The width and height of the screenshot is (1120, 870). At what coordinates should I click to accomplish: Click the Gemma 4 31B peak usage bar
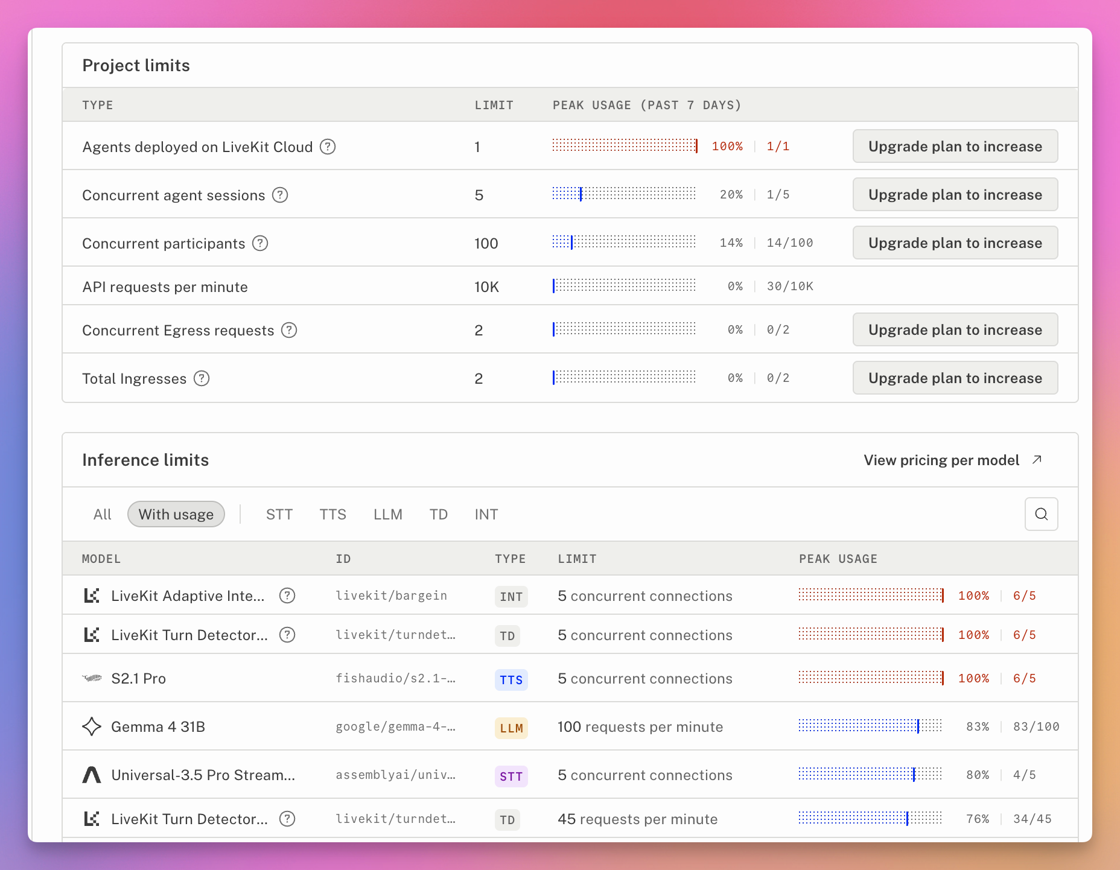870,726
